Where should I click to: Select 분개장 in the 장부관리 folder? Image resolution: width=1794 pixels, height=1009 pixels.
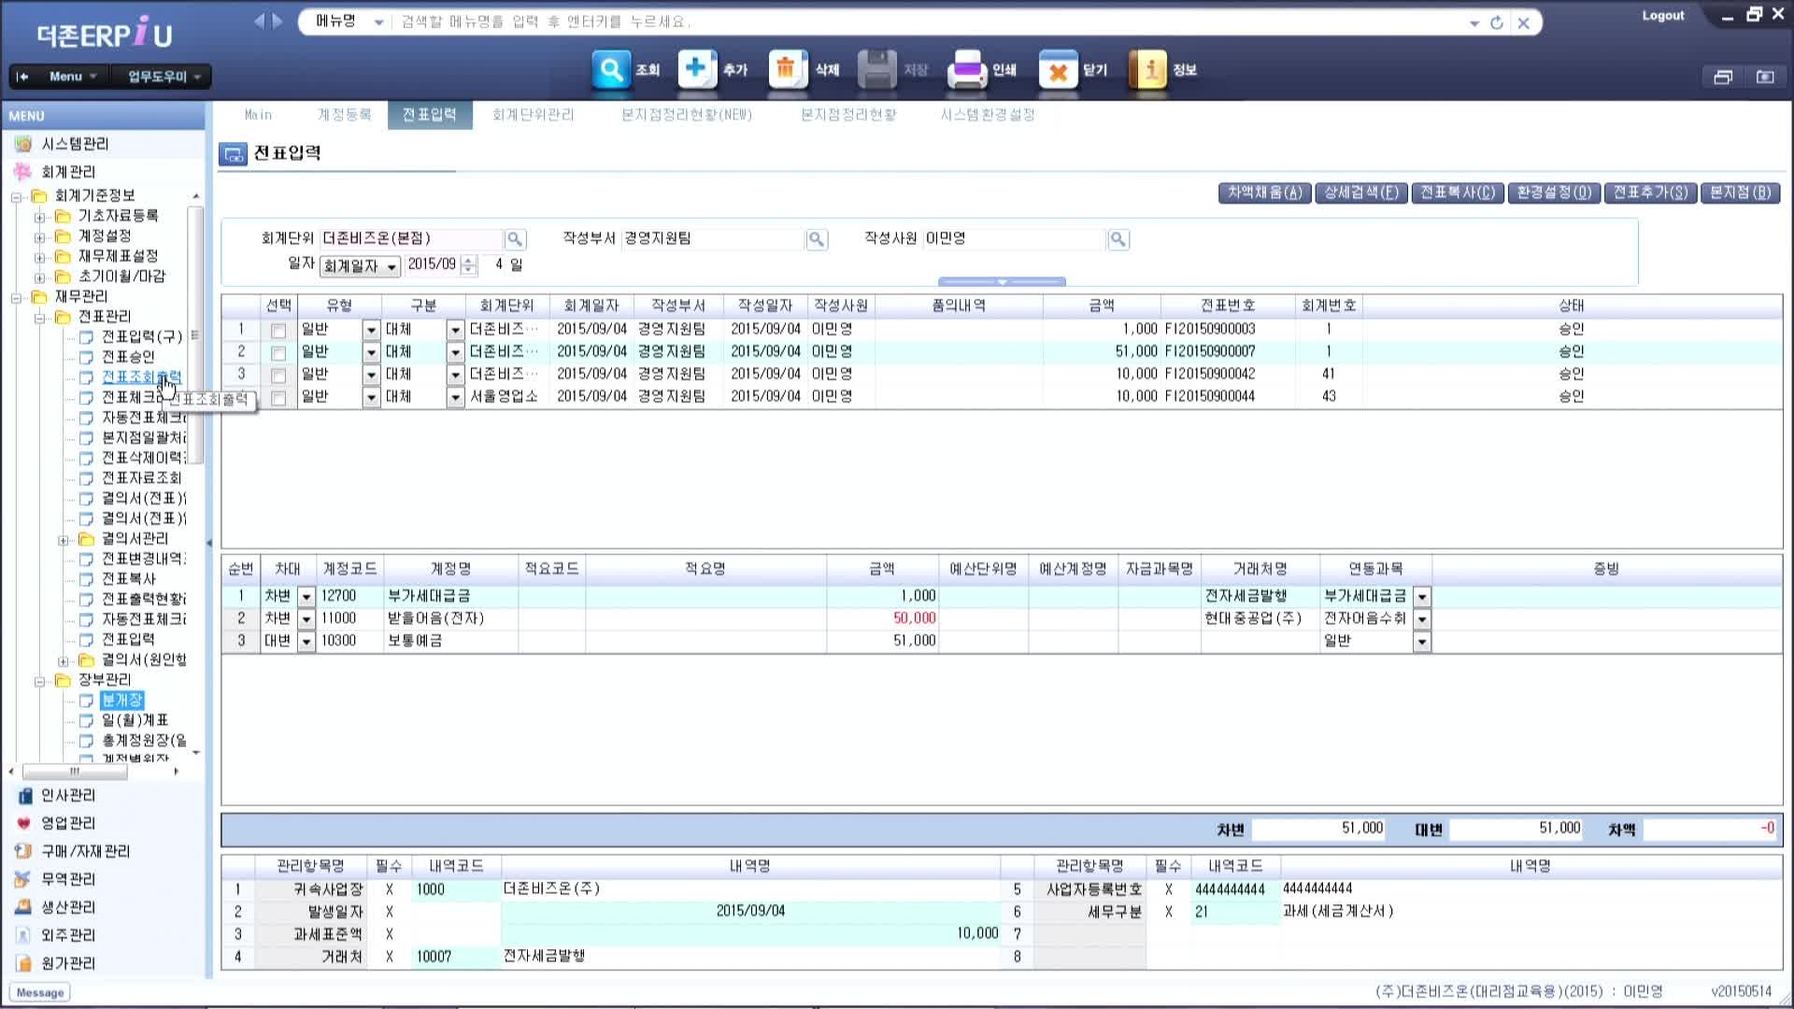122,701
